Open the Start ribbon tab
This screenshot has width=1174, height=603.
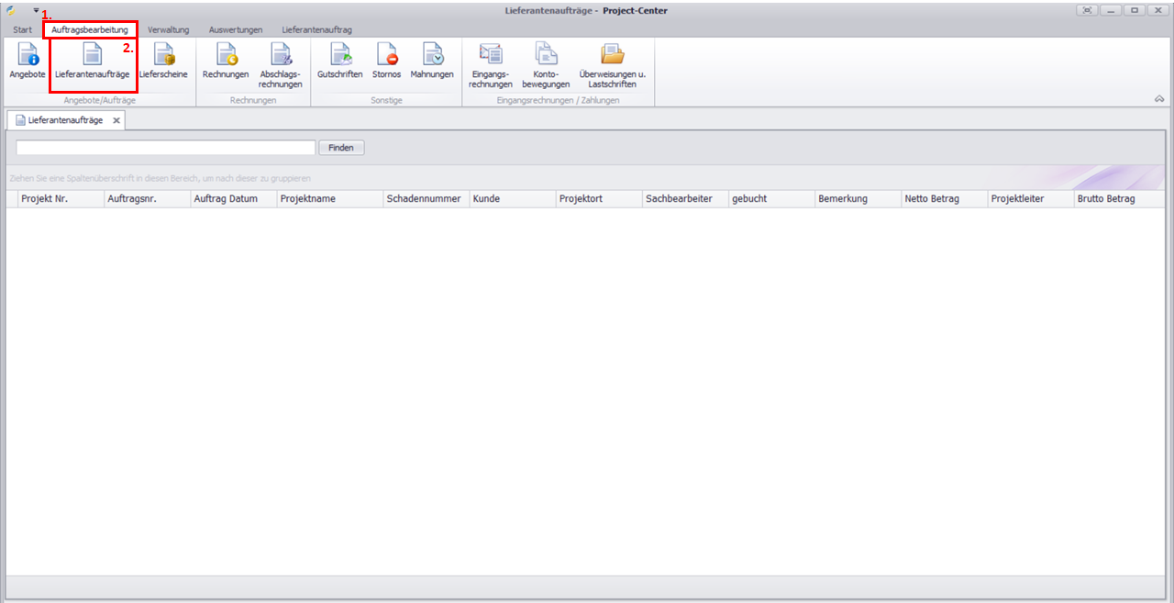pyautogui.click(x=22, y=30)
